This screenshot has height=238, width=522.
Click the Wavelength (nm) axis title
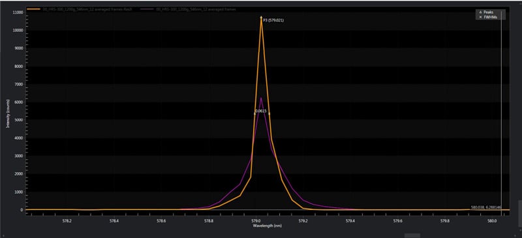pyautogui.click(x=267, y=226)
